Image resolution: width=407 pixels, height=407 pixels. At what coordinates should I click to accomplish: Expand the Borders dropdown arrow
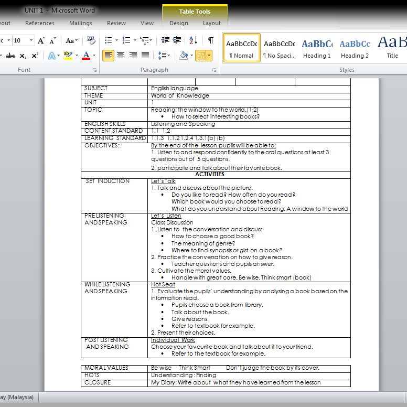coord(209,56)
